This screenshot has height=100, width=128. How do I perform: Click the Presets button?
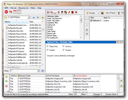pyautogui.click(x=91, y=13)
